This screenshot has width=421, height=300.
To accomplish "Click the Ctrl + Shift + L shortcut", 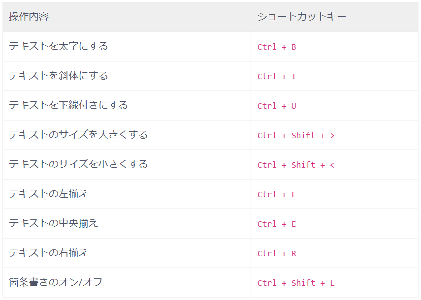I will [x=296, y=283].
